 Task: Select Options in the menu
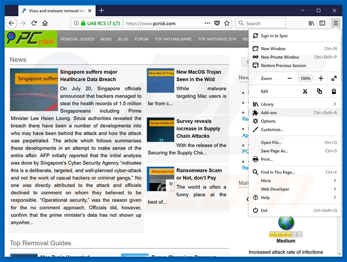pyautogui.click(x=268, y=121)
